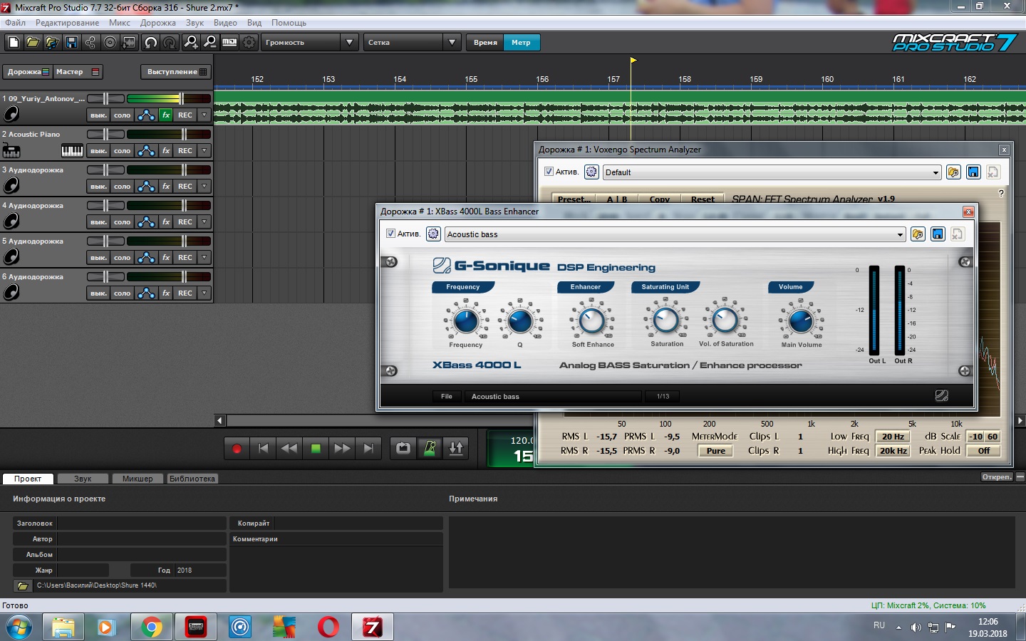Zoom out with magnifier minus icon

210,43
